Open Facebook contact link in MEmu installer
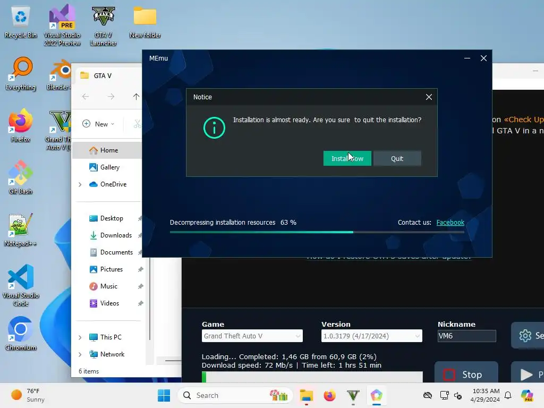Image resolution: width=544 pixels, height=408 pixels. pyautogui.click(x=450, y=223)
